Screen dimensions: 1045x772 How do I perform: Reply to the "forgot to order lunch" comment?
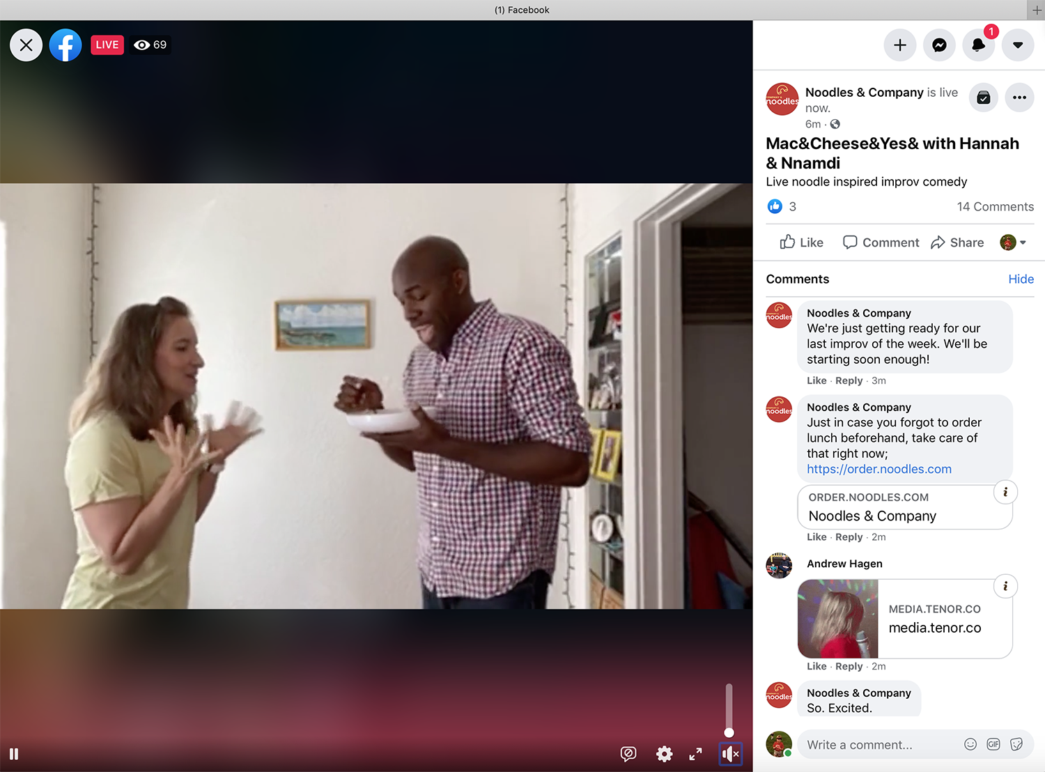pos(849,536)
